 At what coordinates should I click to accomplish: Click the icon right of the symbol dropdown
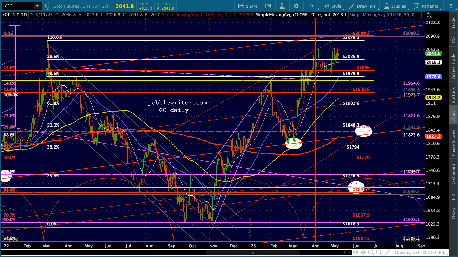(45, 6)
